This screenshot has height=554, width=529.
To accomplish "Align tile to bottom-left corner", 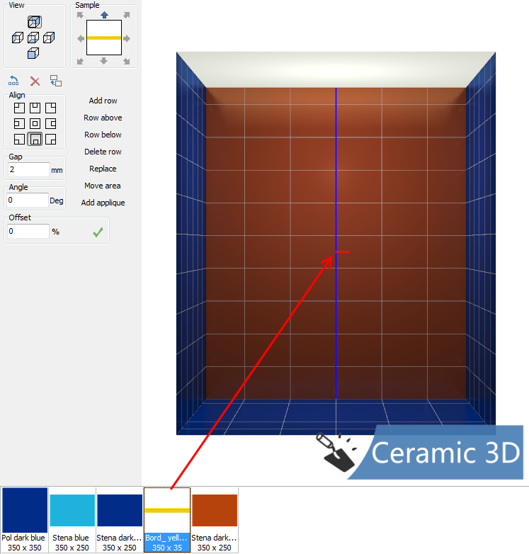I will 19,139.
